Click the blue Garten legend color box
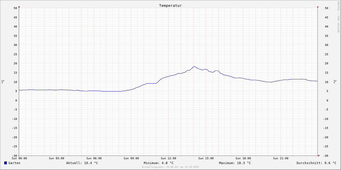Screen dimensions: 341x170 (5, 163)
